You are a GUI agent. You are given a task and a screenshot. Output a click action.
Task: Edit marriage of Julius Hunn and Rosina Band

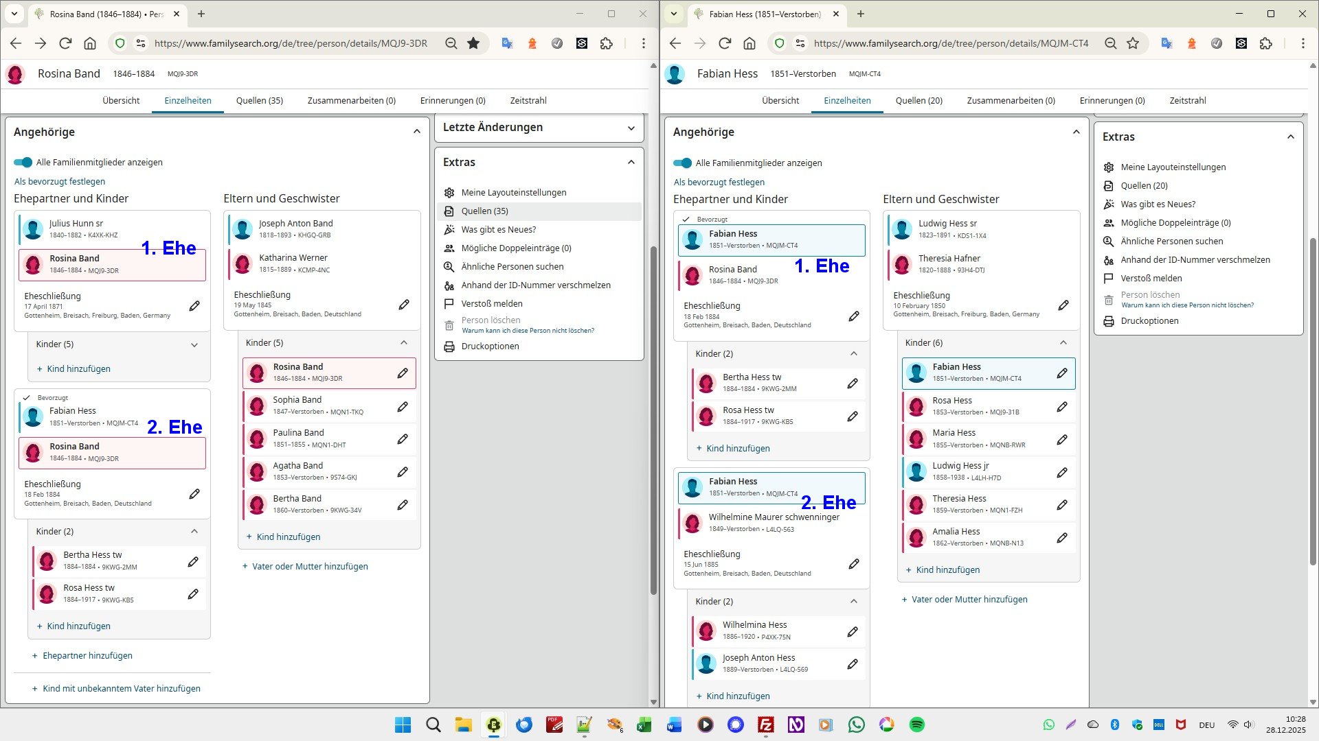click(194, 306)
